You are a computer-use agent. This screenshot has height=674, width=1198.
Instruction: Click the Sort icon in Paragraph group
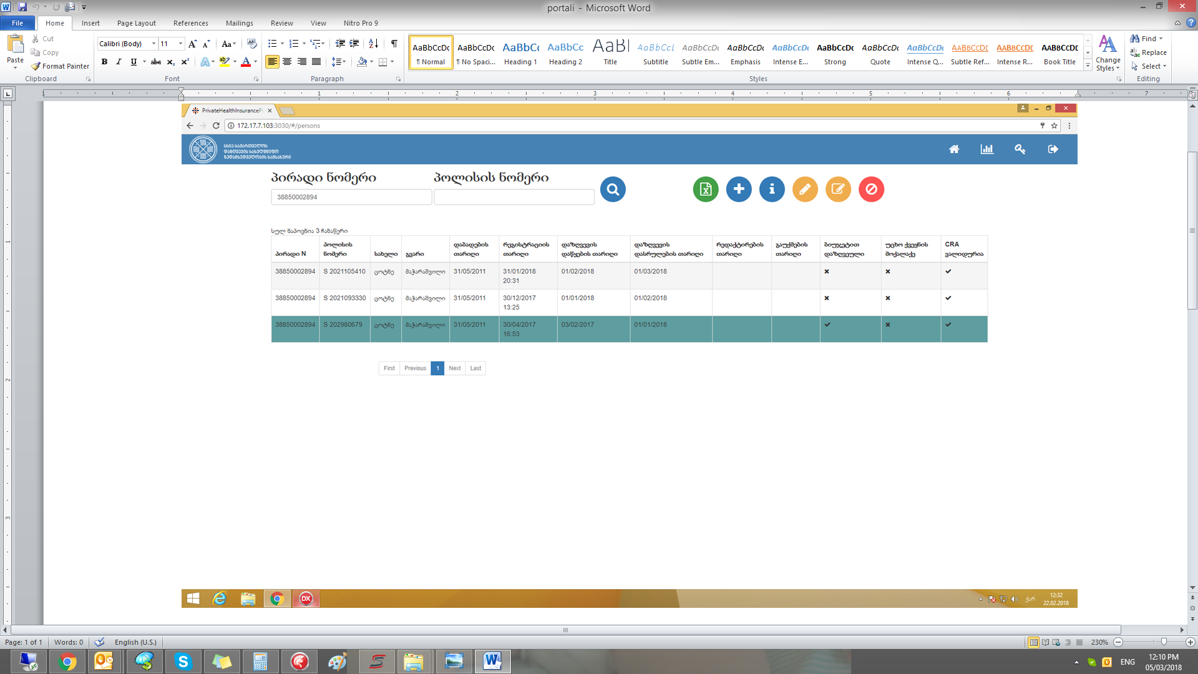click(373, 44)
